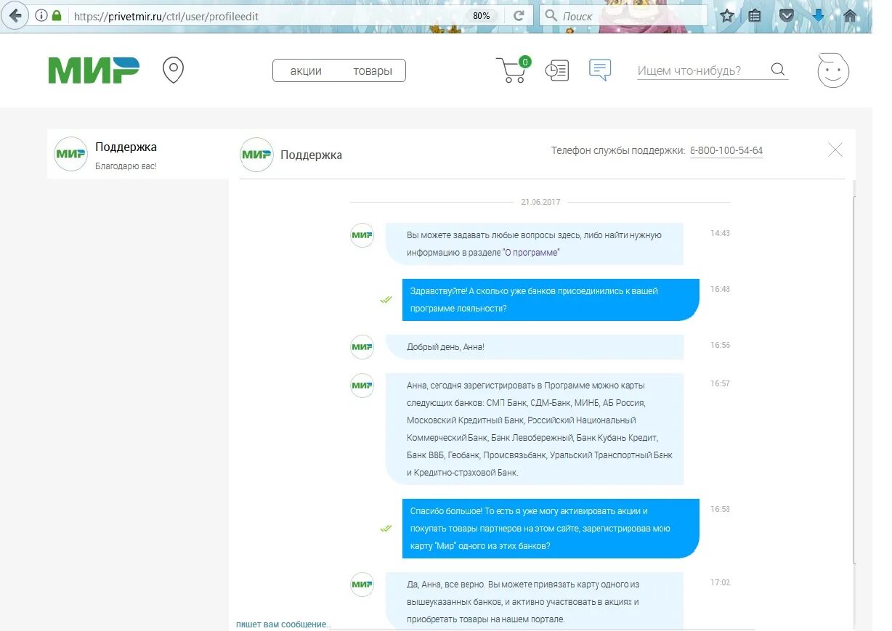The width and height of the screenshot is (892, 631).
Task: Switch to the акции tab
Action: point(306,71)
